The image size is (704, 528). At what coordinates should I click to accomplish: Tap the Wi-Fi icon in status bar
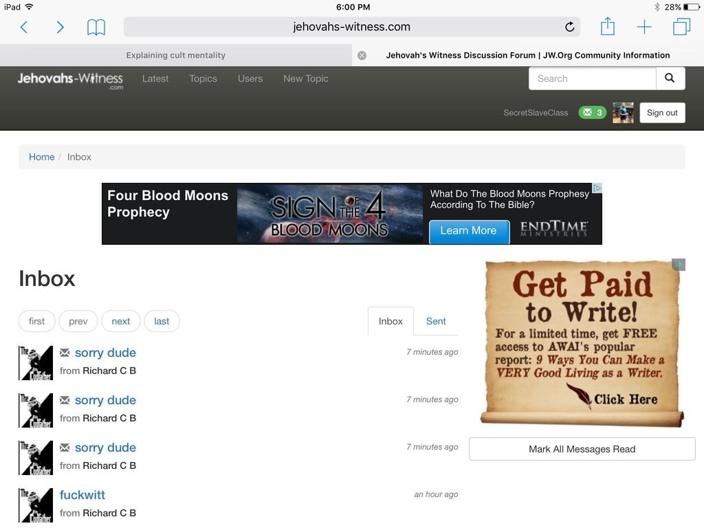tap(29, 7)
